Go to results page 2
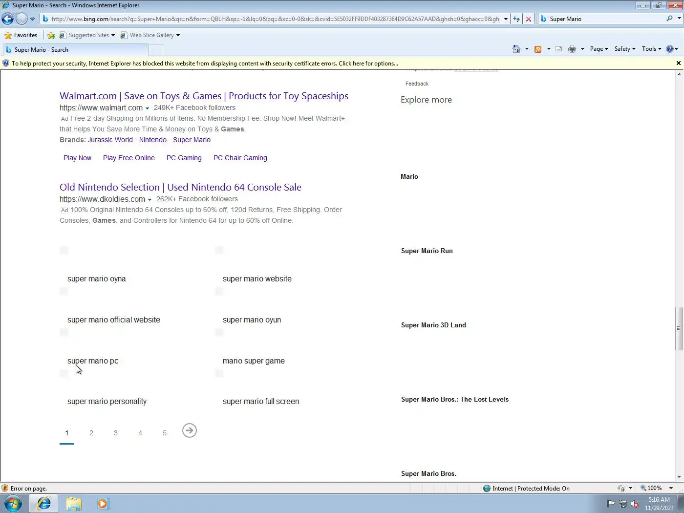The height and width of the screenshot is (513, 684). pyautogui.click(x=91, y=433)
